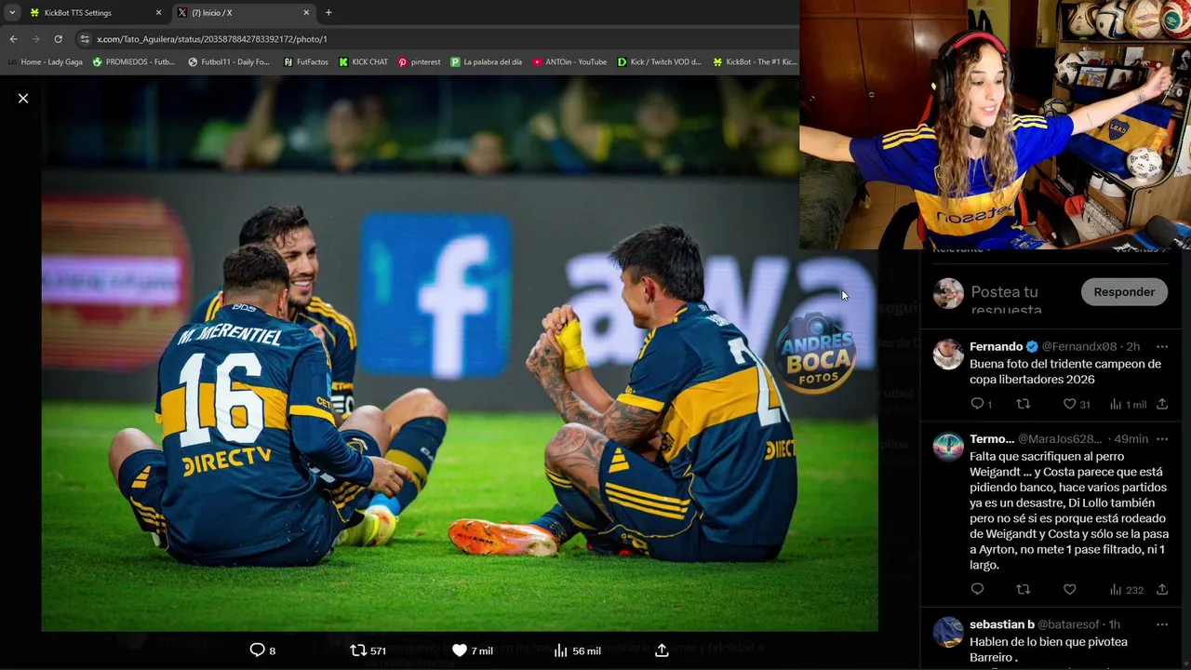Screen dimensions: 1191x670
Task: Like the photo with the heart icon
Action: click(460, 650)
